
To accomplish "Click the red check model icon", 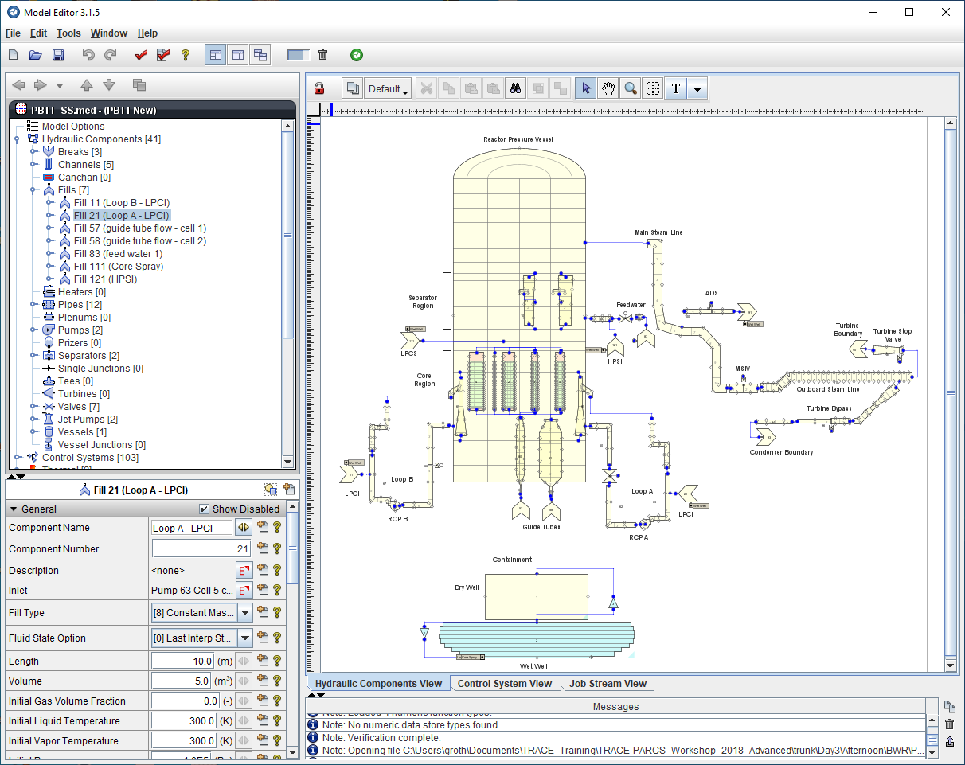I will point(141,55).
